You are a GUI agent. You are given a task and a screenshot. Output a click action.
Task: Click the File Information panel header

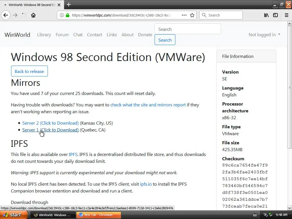click(x=246, y=56)
